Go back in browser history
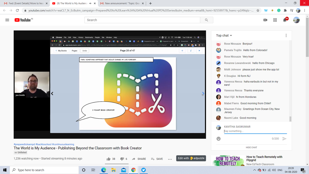This screenshot has width=309, height=174. (5, 10)
